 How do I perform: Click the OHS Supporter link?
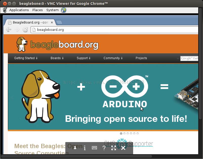coord(129,144)
